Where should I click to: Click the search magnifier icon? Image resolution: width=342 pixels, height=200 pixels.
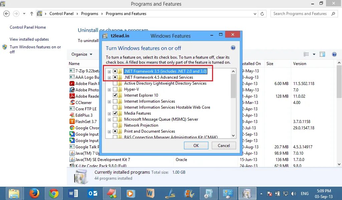pos(333,14)
